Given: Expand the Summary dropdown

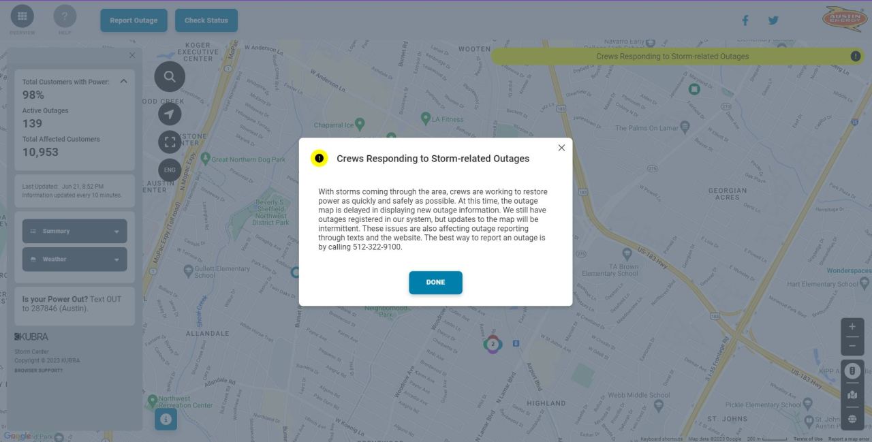Looking at the screenshot, I should 74,231.
